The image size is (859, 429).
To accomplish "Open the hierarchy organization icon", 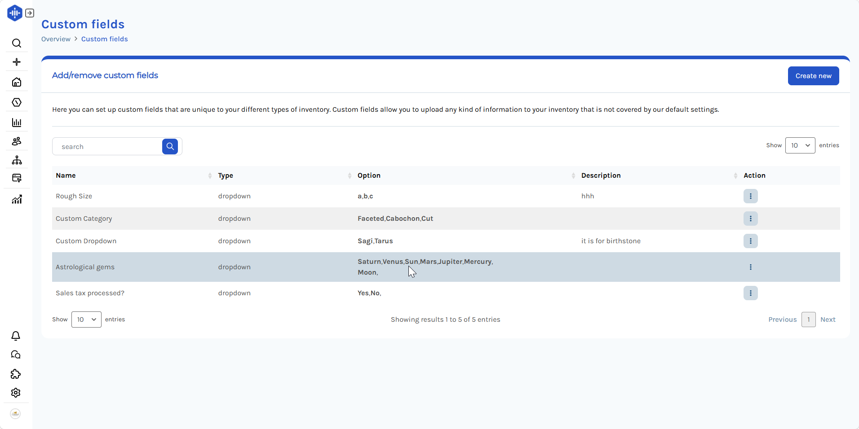I will 17,160.
